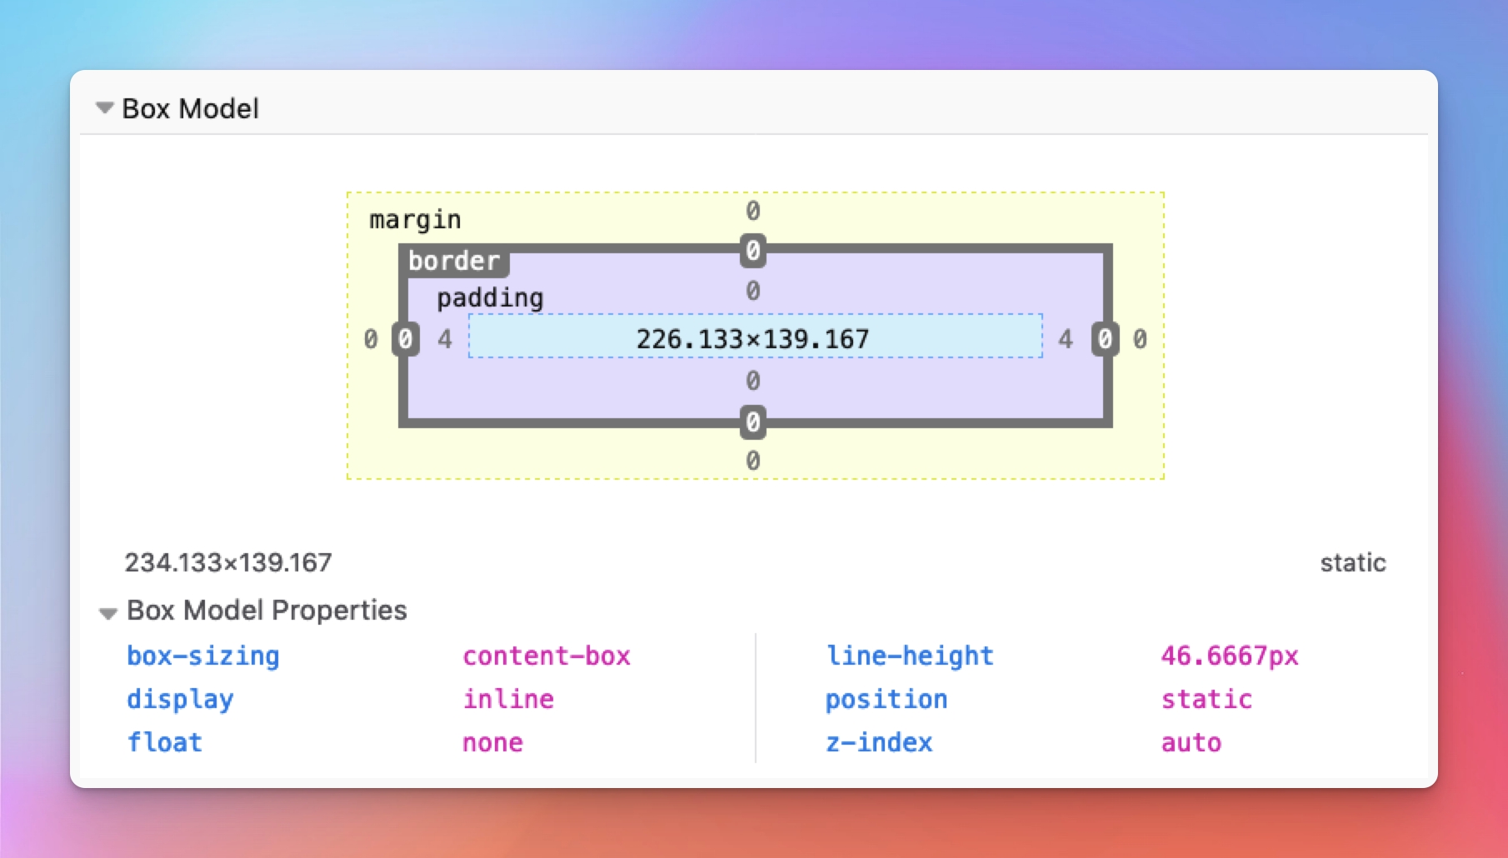Change the padding-left value of 4

[445, 339]
